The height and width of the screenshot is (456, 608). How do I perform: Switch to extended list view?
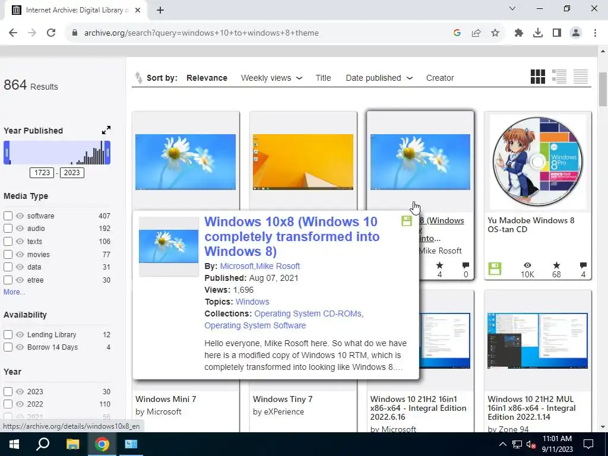[559, 77]
